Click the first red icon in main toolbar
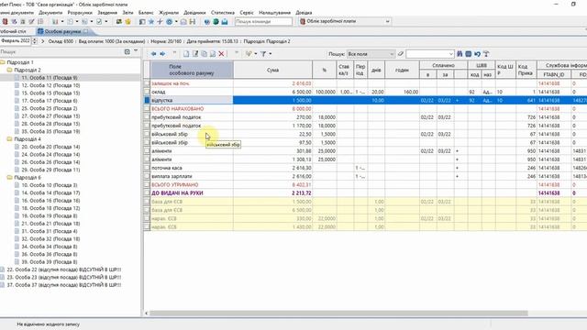Screen dimensions: 587x330 (6, 22)
